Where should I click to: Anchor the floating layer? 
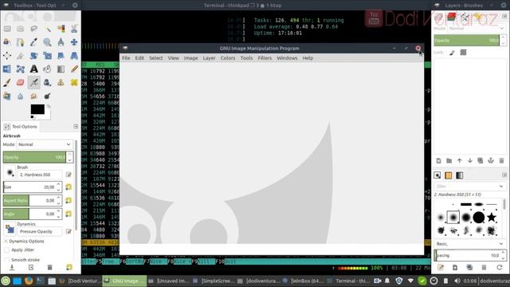(x=491, y=160)
